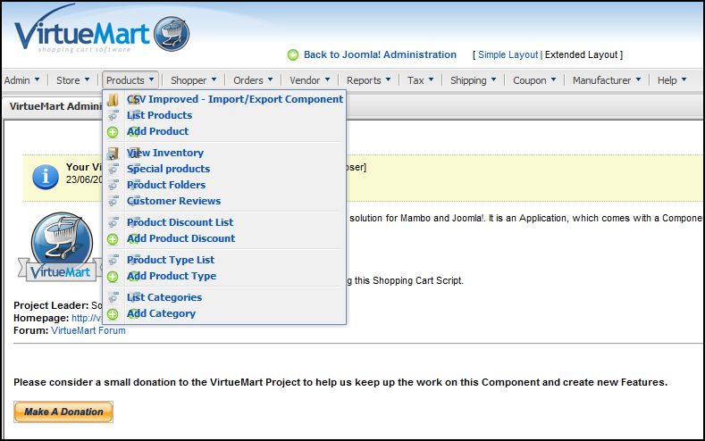Click the VirtueMart Administration tab header

(55, 106)
